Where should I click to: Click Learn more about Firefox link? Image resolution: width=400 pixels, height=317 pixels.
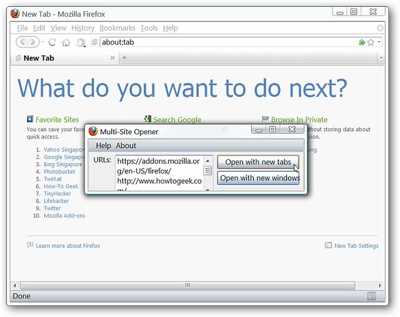[68, 246]
